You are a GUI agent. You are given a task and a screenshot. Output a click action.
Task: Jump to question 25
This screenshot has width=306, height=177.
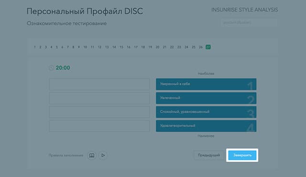[194, 47]
